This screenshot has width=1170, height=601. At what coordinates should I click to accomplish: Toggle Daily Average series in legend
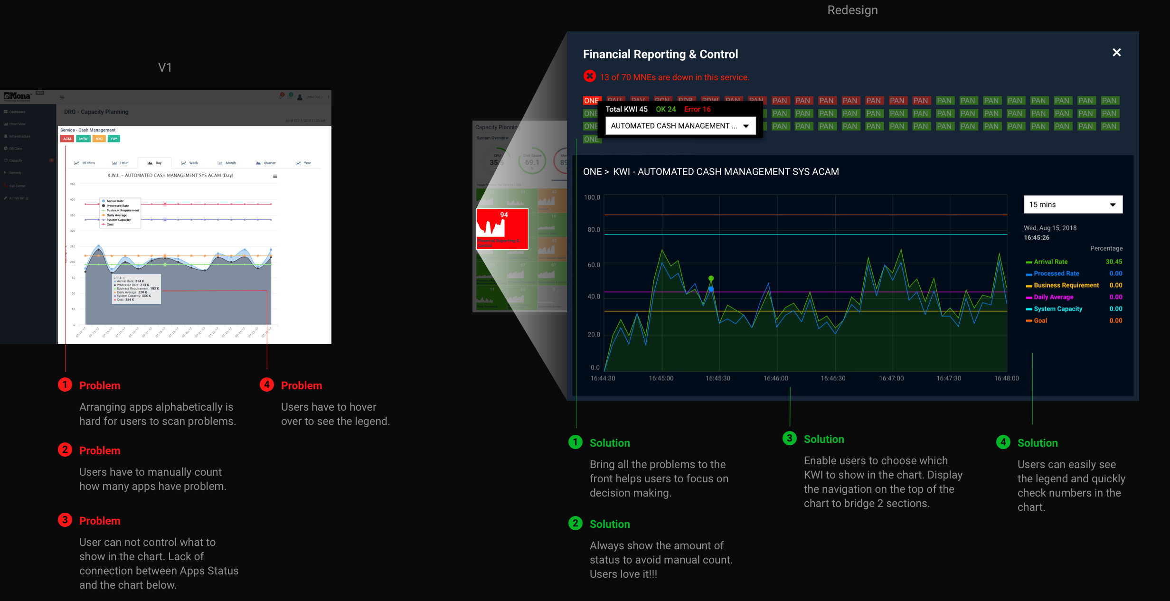pyautogui.click(x=1053, y=297)
